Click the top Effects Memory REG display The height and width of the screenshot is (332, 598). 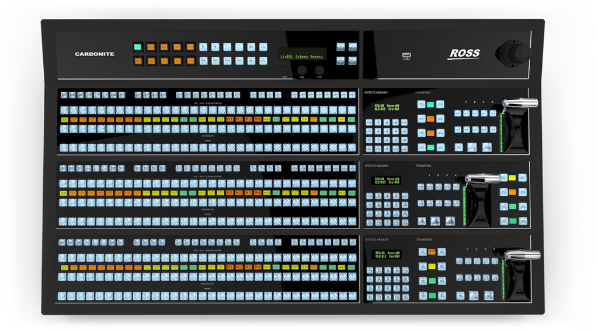pyautogui.click(x=385, y=108)
